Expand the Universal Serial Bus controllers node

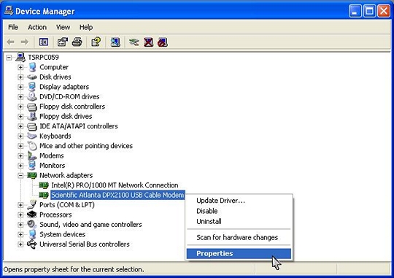click(20, 244)
